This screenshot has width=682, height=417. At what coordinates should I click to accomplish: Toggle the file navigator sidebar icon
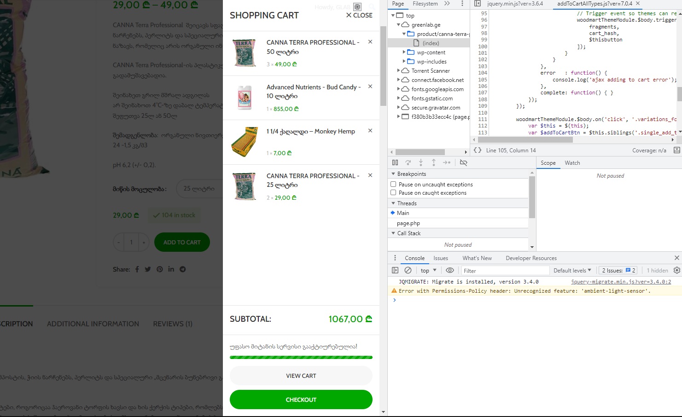coord(478,4)
